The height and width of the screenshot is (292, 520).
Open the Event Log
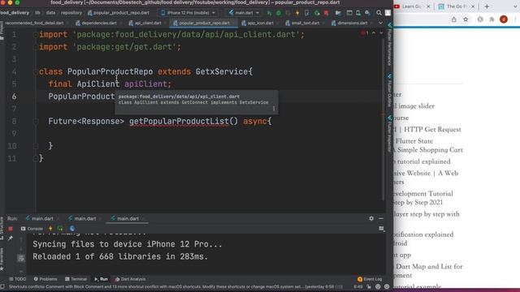tap(370, 279)
